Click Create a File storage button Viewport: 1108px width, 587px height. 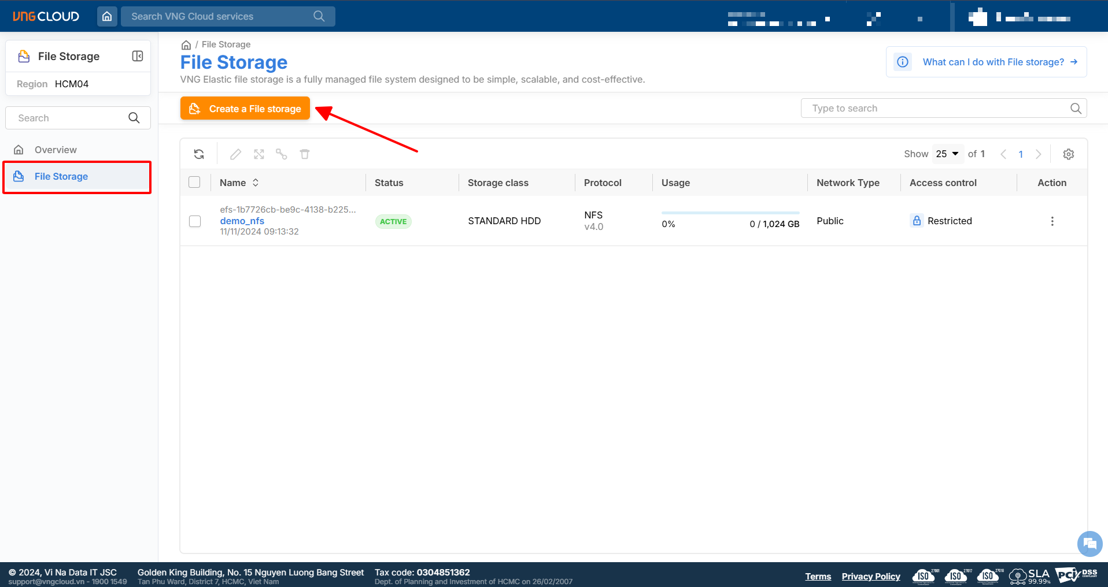[245, 109]
